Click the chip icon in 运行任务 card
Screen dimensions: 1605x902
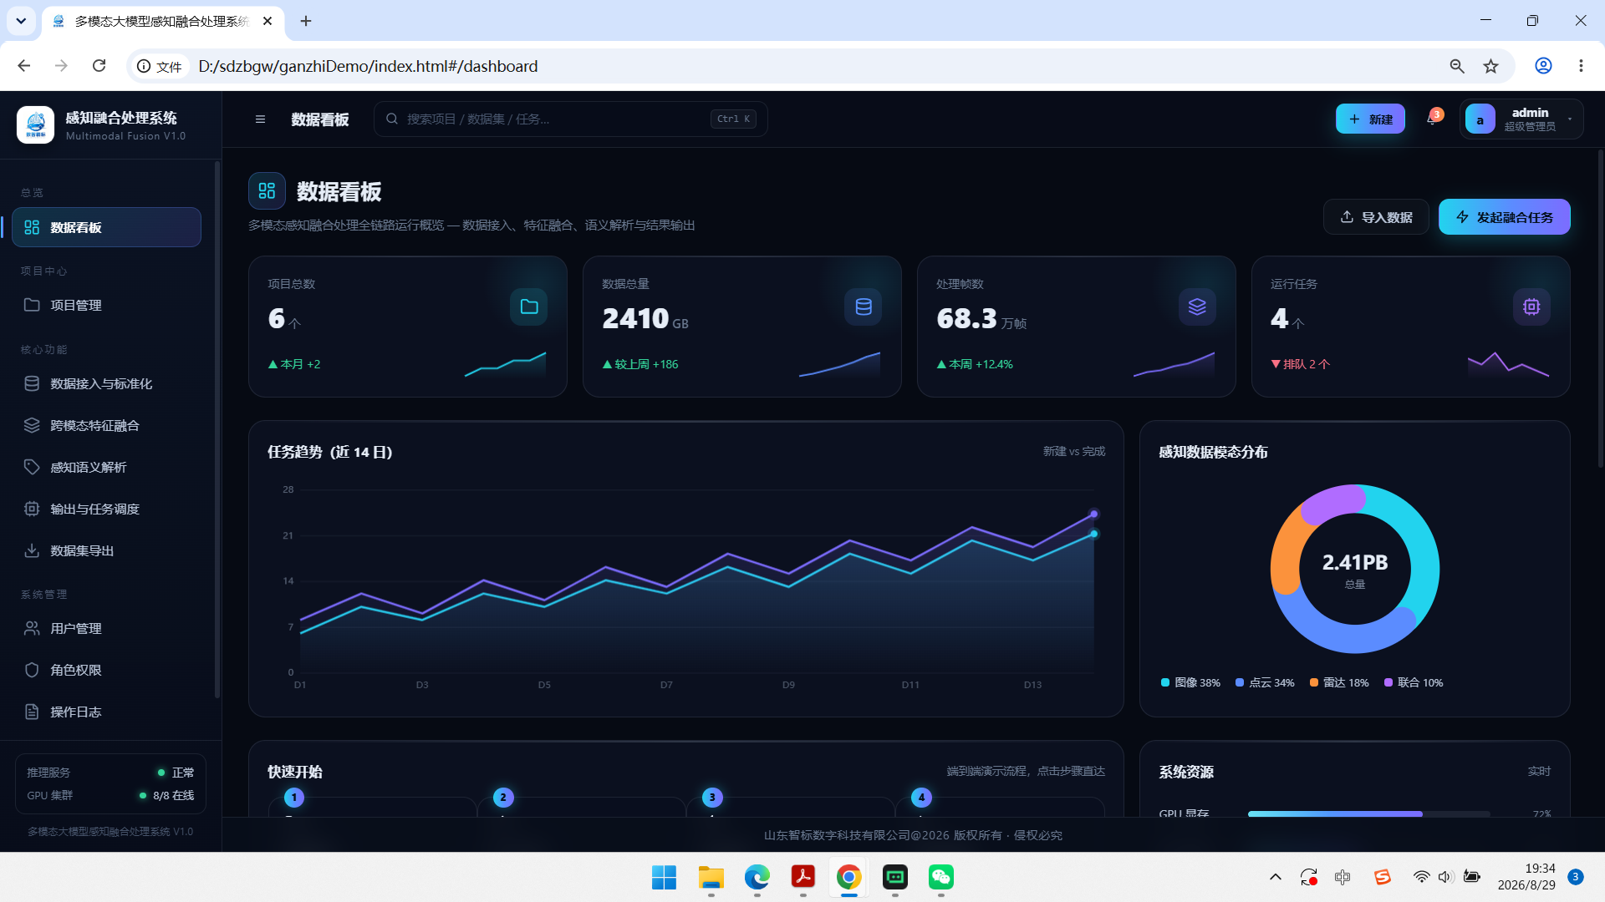[x=1531, y=307]
